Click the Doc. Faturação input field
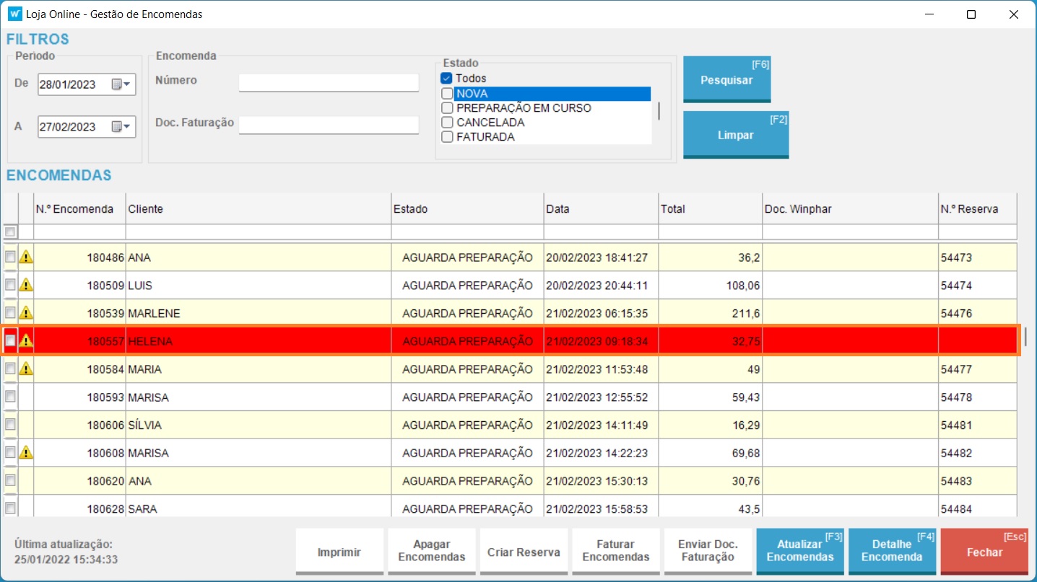 tap(329, 125)
